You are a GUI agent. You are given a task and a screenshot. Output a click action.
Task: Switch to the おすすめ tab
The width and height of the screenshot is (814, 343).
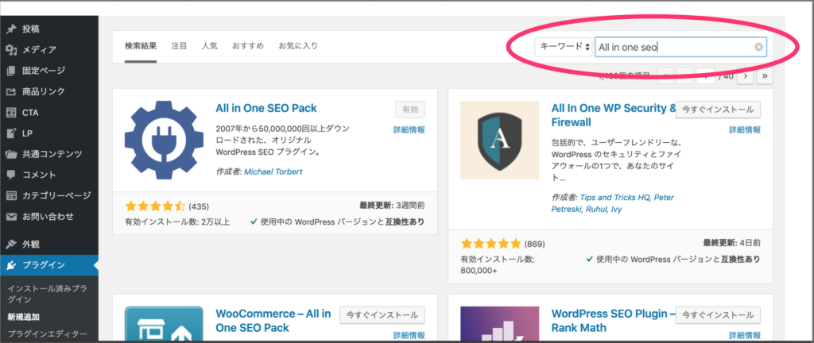[248, 46]
